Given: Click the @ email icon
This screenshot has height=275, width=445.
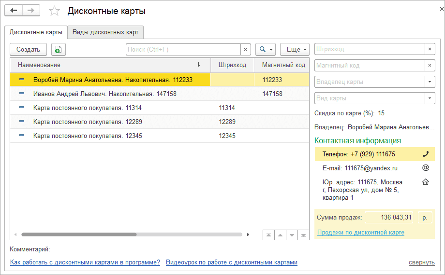Looking at the screenshot, I should [426, 168].
